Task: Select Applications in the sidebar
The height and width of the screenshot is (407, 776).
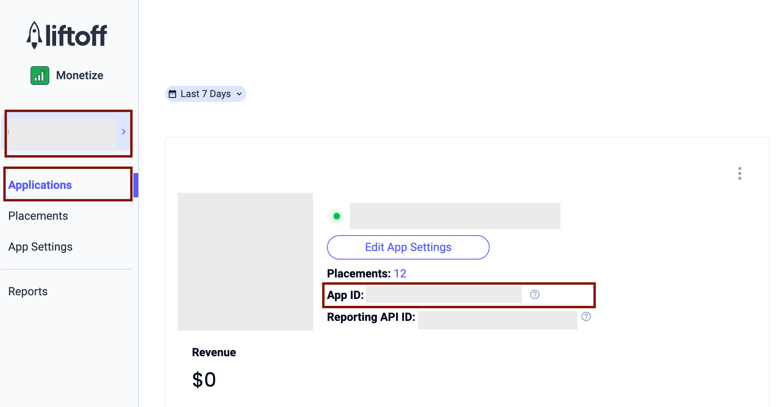Action: pyautogui.click(x=39, y=185)
